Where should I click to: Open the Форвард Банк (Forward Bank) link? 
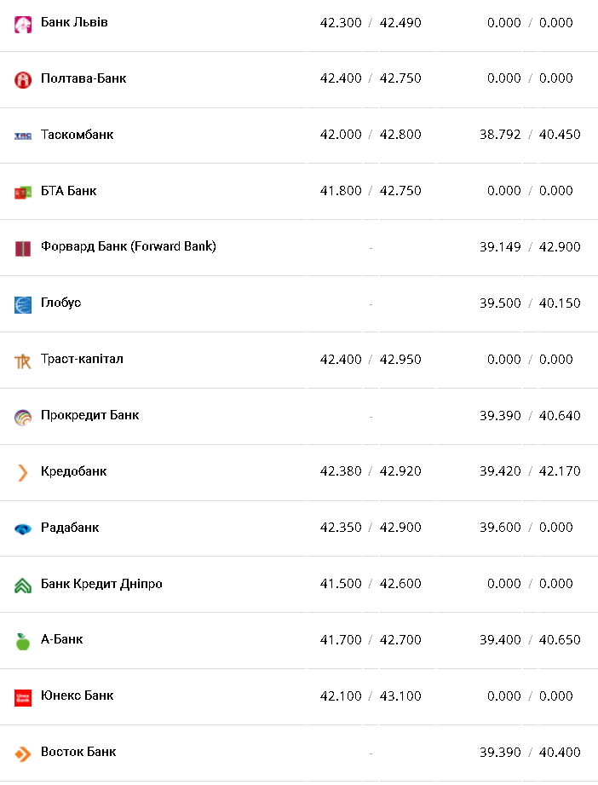[128, 246]
